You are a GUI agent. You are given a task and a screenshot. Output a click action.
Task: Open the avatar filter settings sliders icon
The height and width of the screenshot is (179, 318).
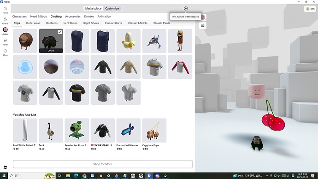[x=203, y=25]
